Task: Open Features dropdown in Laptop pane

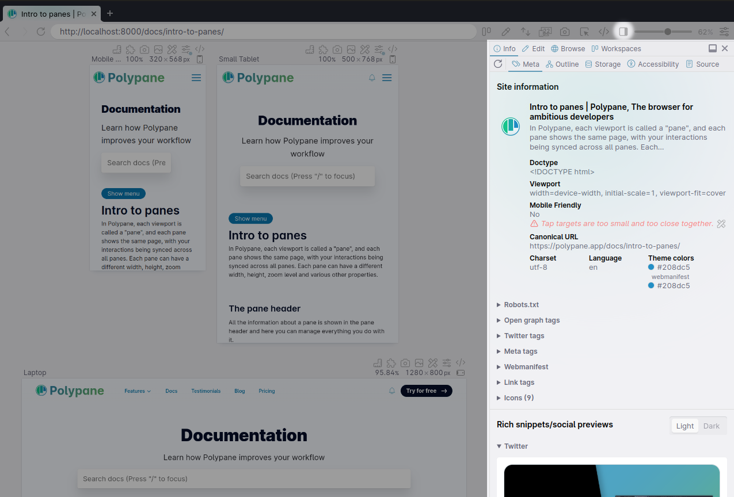Action: (x=138, y=391)
